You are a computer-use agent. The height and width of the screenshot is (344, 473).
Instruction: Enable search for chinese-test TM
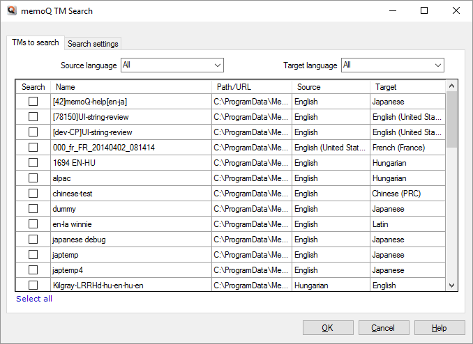(33, 194)
